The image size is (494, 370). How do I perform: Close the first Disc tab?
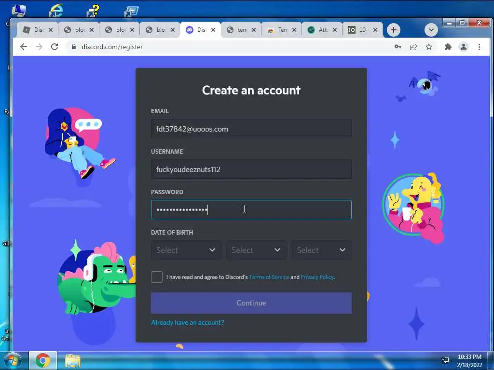[x=51, y=30]
